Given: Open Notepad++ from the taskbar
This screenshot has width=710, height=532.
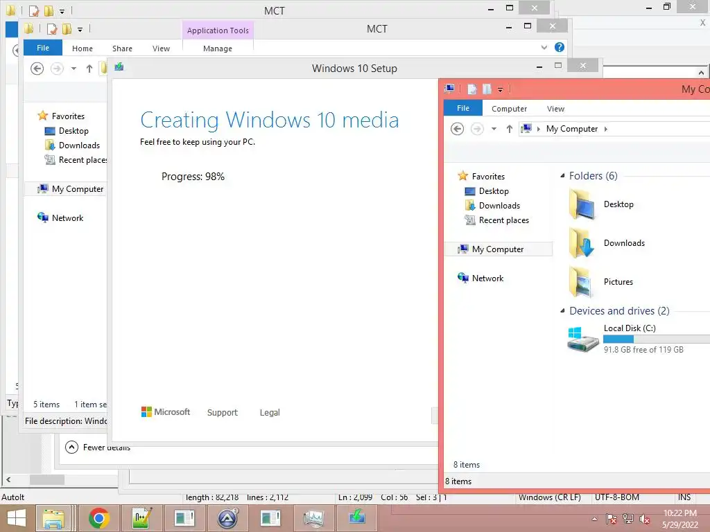Looking at the screenshot, I should (141, 518).
